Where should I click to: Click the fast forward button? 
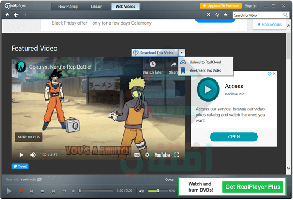(x=73, y=191)
